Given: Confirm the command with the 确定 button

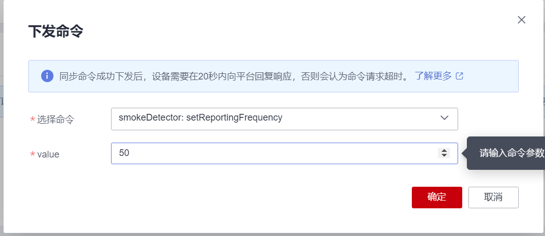Looking at the screenshot, I should point(437,198).
